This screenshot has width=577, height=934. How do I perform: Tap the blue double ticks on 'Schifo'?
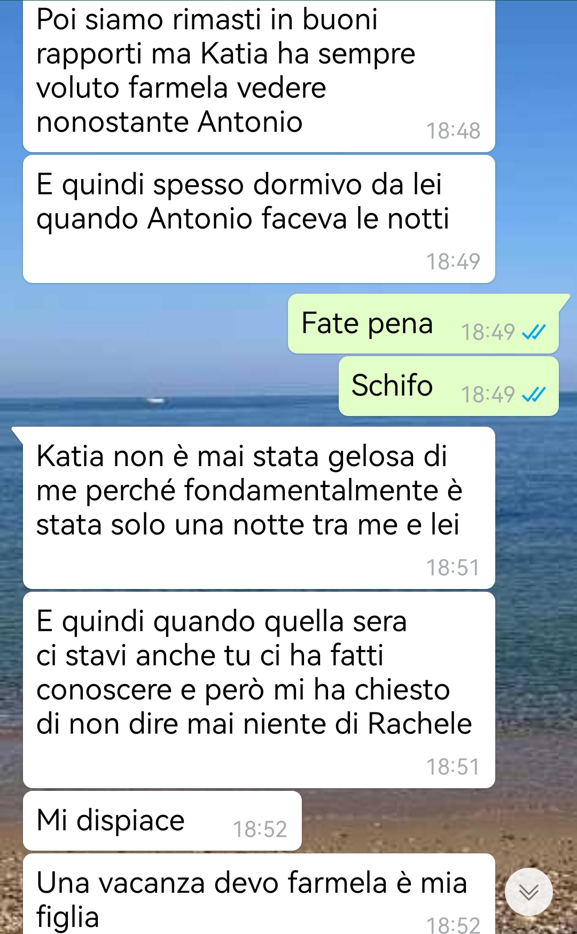coord(534,395)
